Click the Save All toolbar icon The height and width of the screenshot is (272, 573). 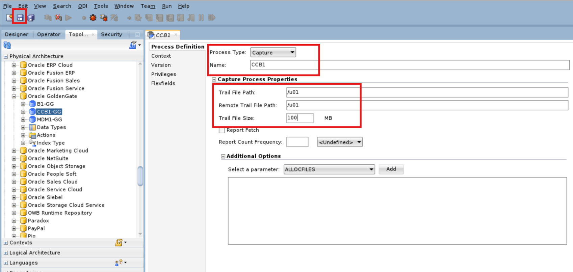[x=31, y=18]
